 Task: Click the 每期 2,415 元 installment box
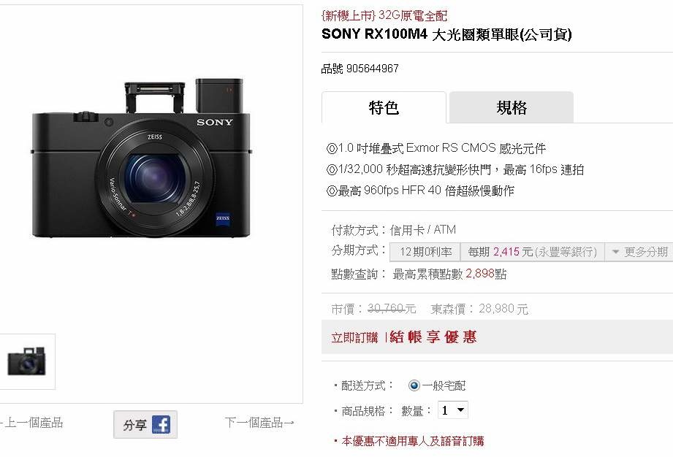pos(532,252)
